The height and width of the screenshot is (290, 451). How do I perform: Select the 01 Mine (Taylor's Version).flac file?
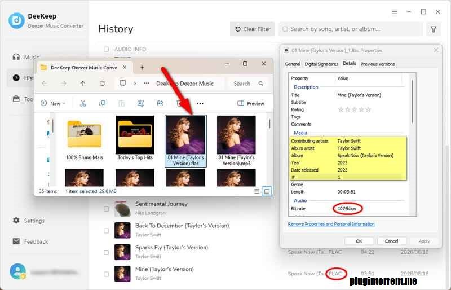point(186,141)
